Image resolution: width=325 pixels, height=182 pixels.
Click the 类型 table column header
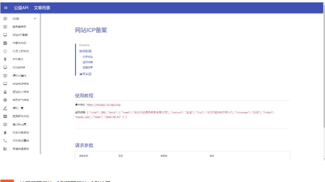click(x=121, y=156)
